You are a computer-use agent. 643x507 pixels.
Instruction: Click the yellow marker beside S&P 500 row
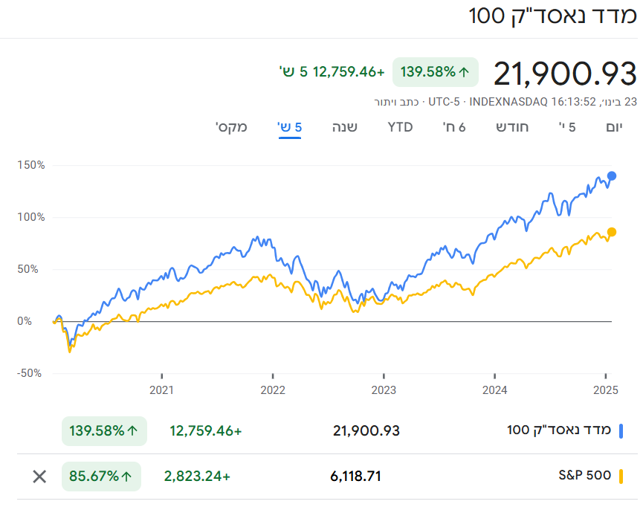[x=621, y=476]
